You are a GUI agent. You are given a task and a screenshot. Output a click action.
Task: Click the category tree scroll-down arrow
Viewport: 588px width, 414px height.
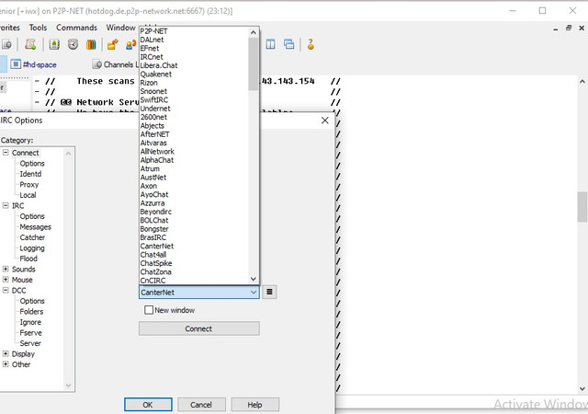pos(68,385)
